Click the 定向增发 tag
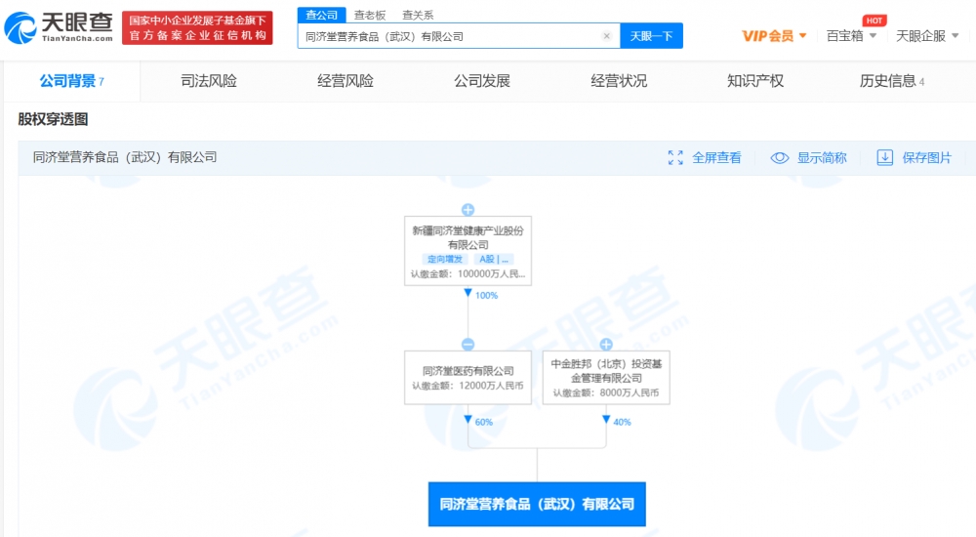This screenshot has width=976, height=537. pyautogui.click(x=445, y=259)
